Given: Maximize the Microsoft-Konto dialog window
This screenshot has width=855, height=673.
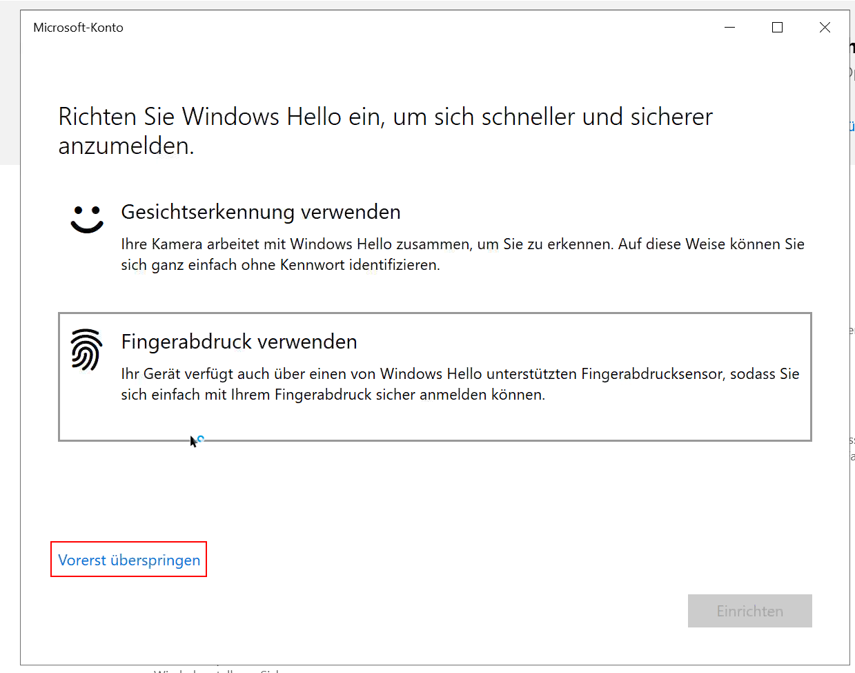Looking at the screenshot, I should 777,28.
